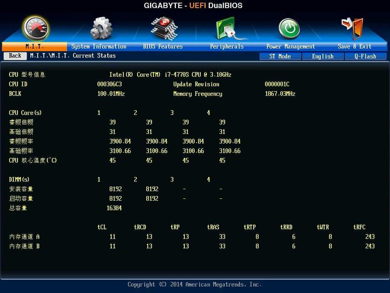Click the 安装容量 value 8192 for DIMM 1

[115, 189]
